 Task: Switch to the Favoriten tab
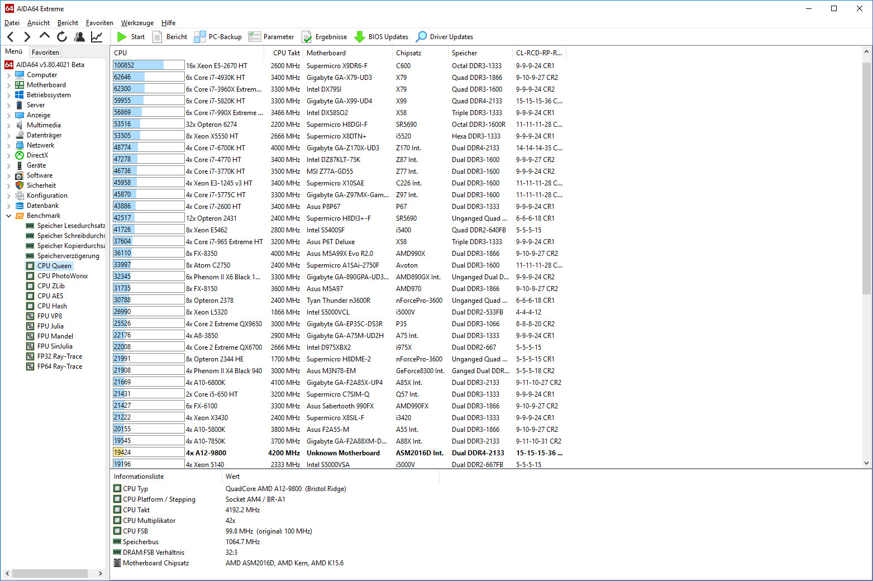(x=45, y=52)
